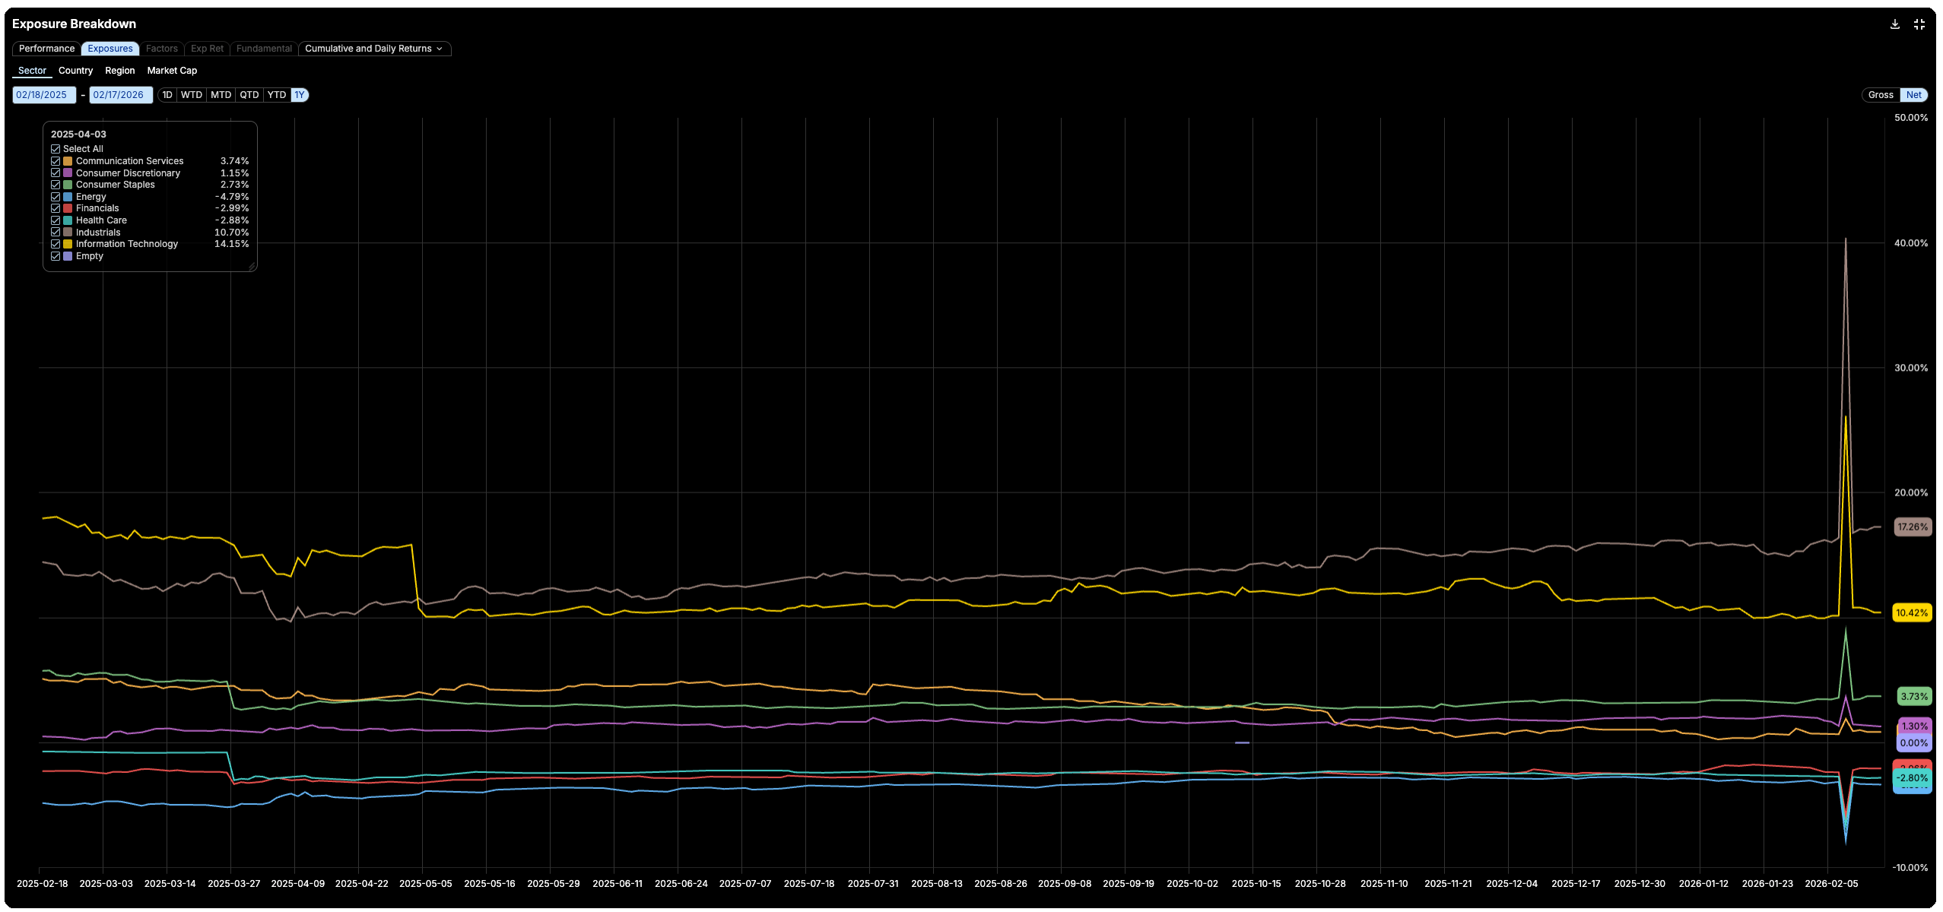Hide the Financials series

coord(56,208)
